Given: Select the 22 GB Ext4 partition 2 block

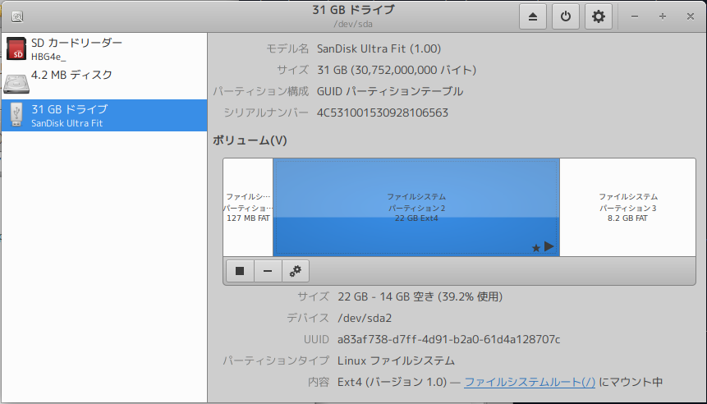Looking at the screenshot, I should tap(415, 207).
